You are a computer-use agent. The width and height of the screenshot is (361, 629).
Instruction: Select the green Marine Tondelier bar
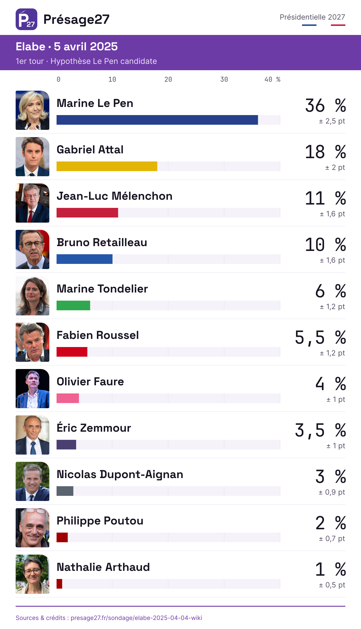(73, 305)
